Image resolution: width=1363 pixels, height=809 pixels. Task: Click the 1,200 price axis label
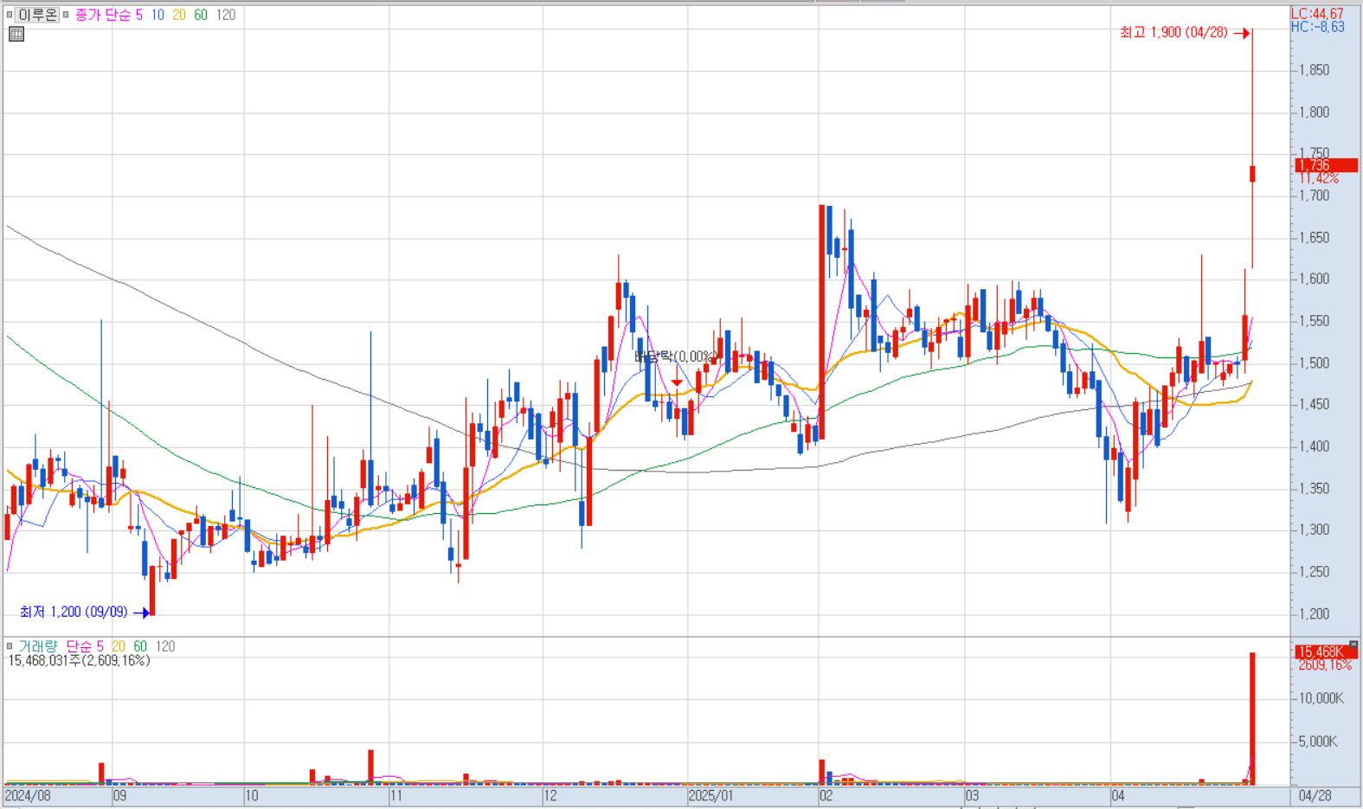[x=1315, y=613]
